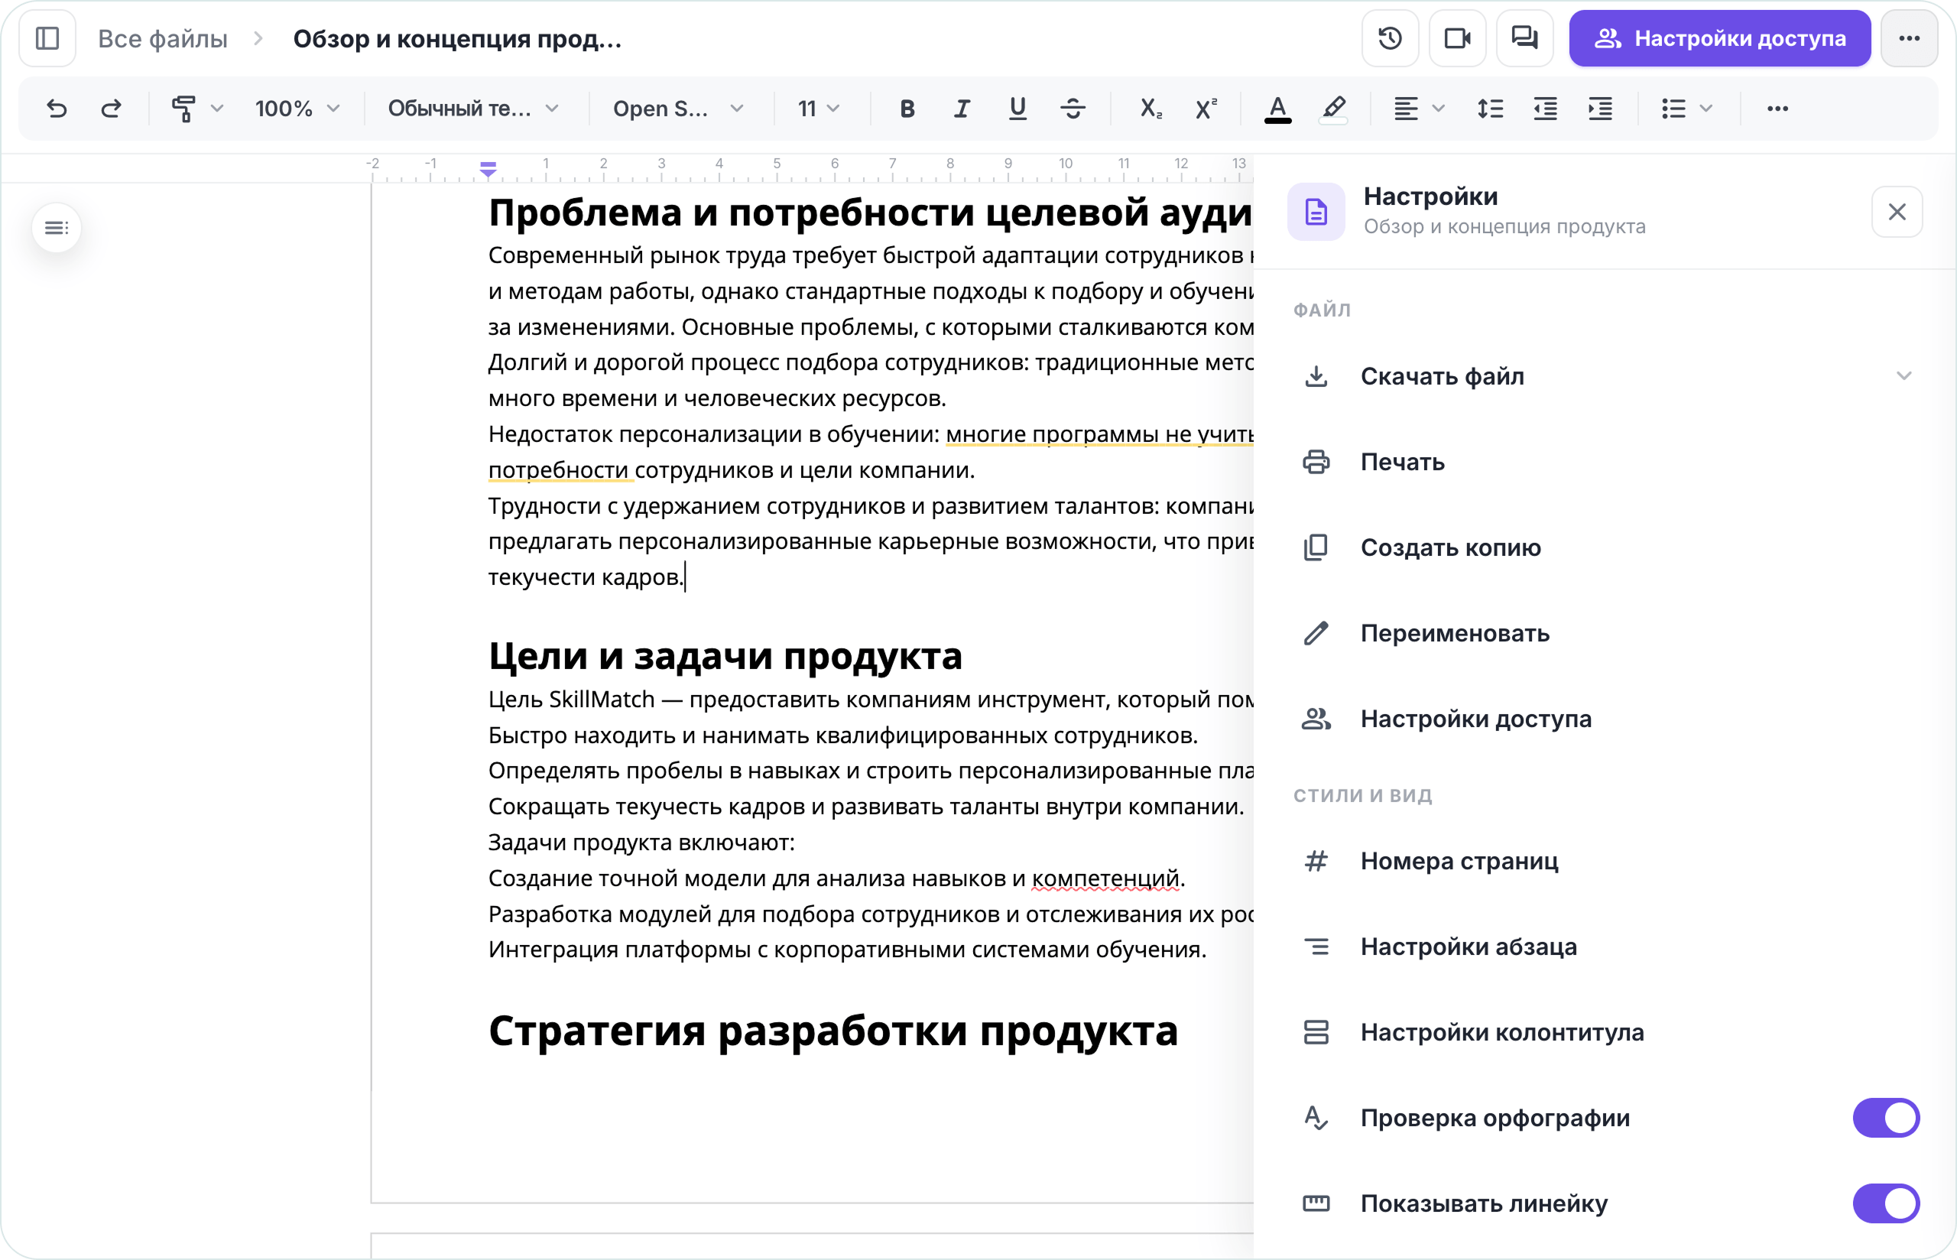Open Настройки абзаца
The width and height of the screenshot is (1957, 1260).
1605,947
